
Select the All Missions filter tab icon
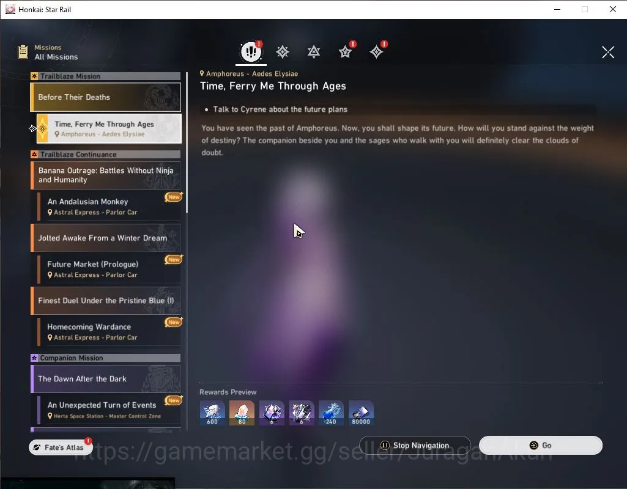251,51
